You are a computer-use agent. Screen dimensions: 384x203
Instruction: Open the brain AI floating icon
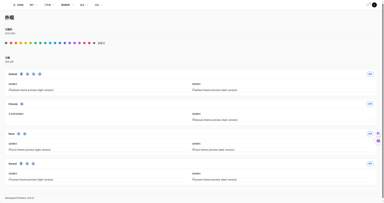(x=378, y=141)
